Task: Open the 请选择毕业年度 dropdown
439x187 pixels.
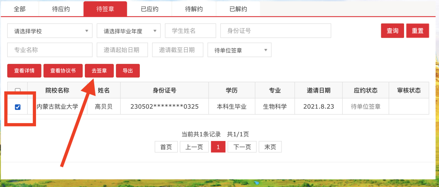Action: [128, 31]
